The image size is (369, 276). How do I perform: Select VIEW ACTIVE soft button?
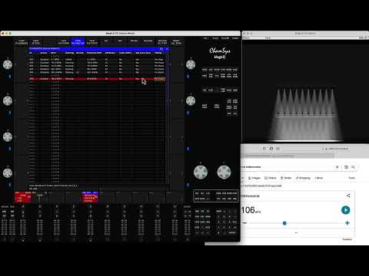click(x=35, y=42)
